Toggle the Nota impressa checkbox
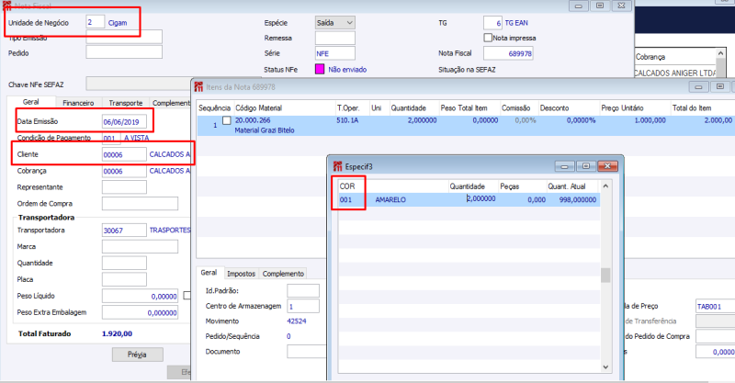This screenshot has height=383, width=735. pyautogui.click(x=488, y=38)
